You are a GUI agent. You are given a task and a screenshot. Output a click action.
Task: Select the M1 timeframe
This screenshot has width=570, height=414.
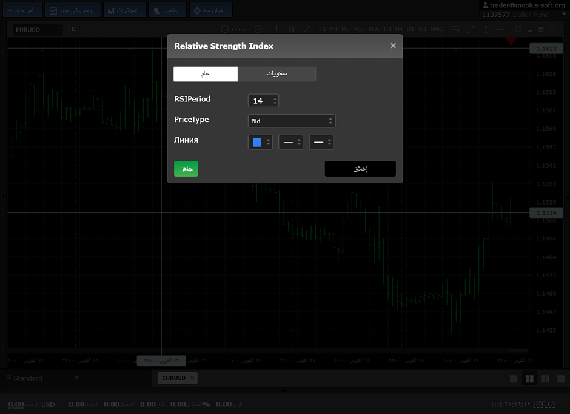tap(334, 29)
